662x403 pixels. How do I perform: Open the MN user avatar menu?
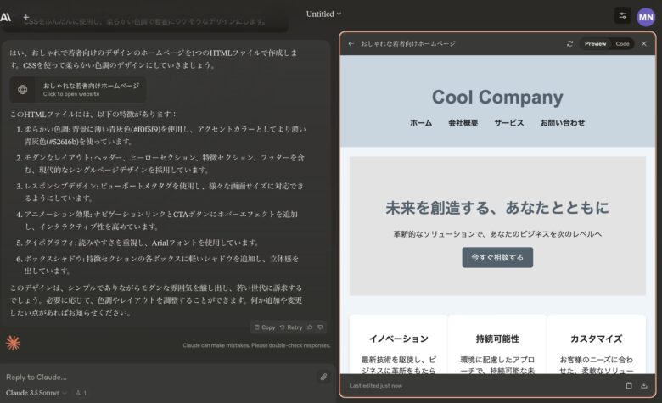(645, 16)
